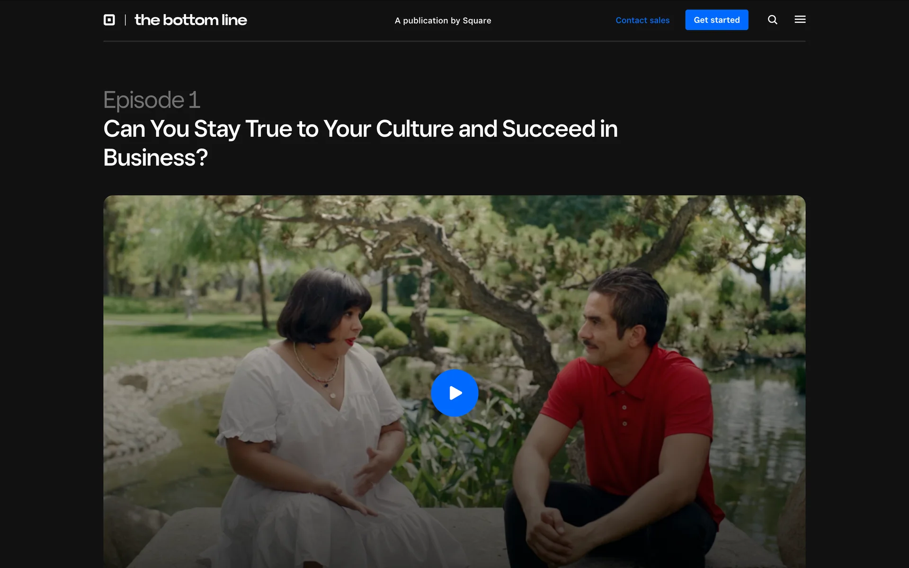Open the bottom line wordmark homepage
The width and height of the screenshot is (909, 568).
191,20
